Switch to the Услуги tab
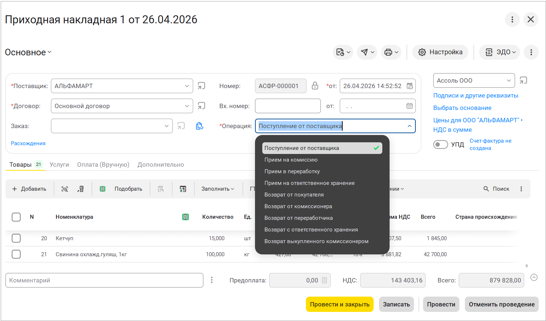The height and width of the screenshot is (321, 546). coord(59,165)
